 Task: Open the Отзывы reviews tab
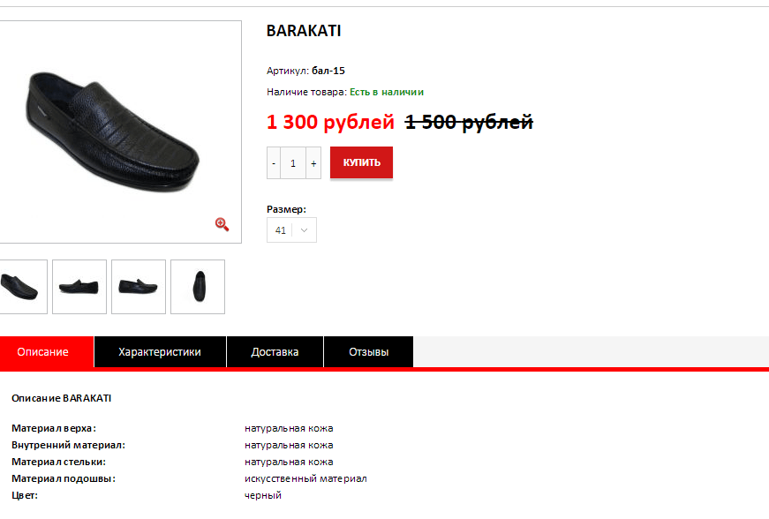point(369,352)
